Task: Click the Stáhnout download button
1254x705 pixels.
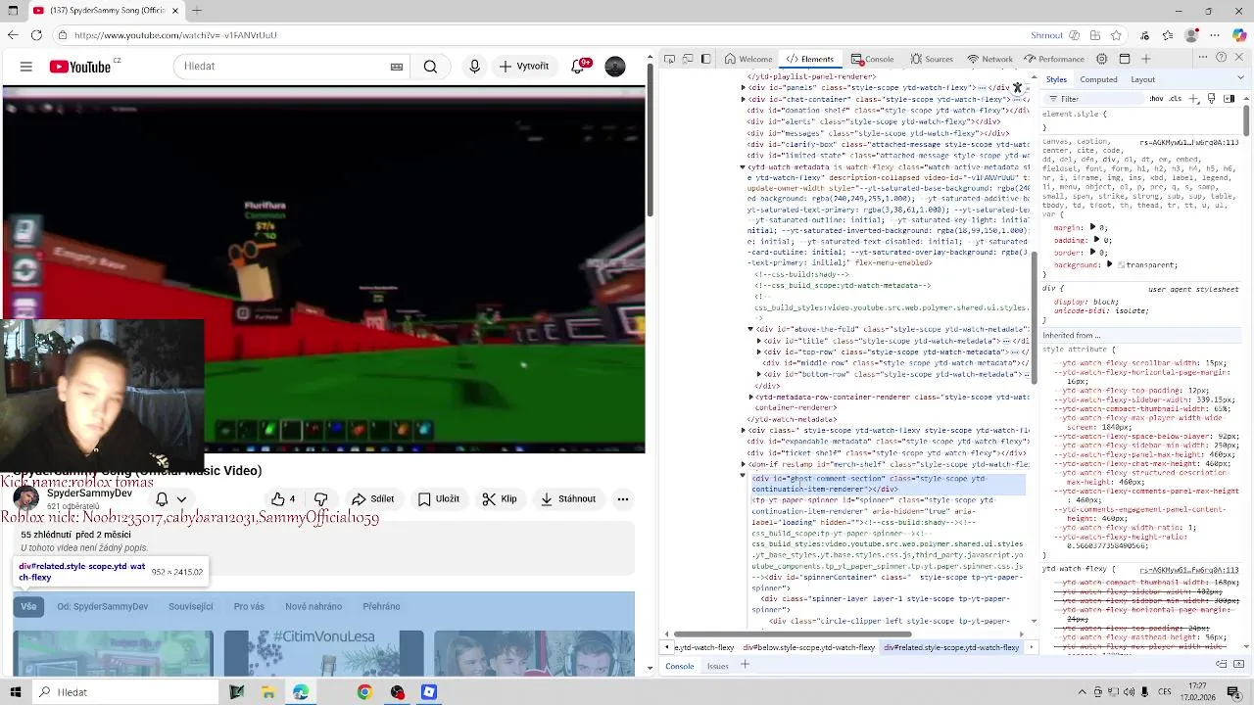Action: coord(567,499)
